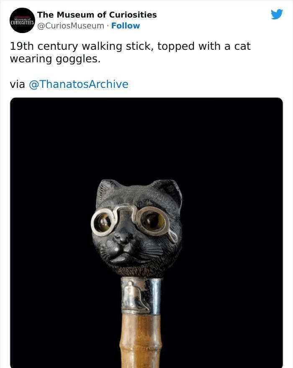
Task: Follow the CuriosMuseum account
Action: pos(126,26)
